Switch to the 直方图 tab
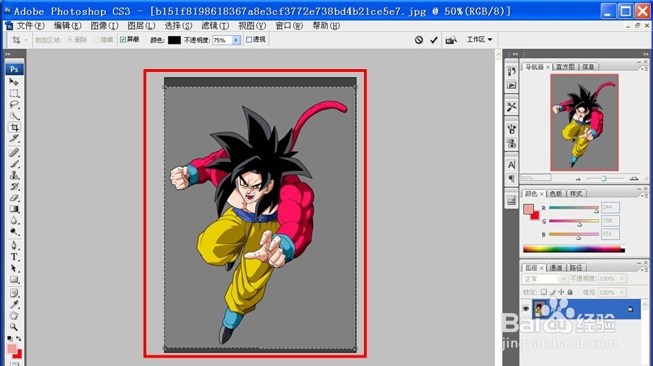The height and width of the screenshot is (366, 653). click(565, 66)
